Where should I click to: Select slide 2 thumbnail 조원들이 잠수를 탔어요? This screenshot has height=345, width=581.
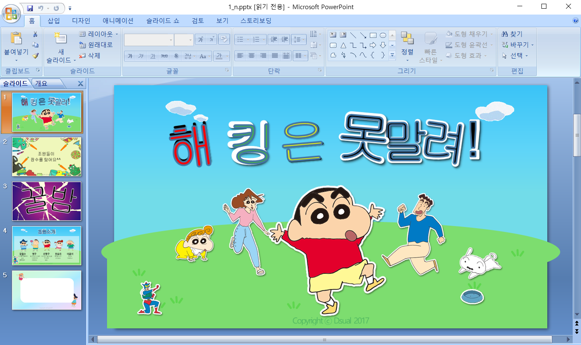pyautogui.click(x=47, y=157)
